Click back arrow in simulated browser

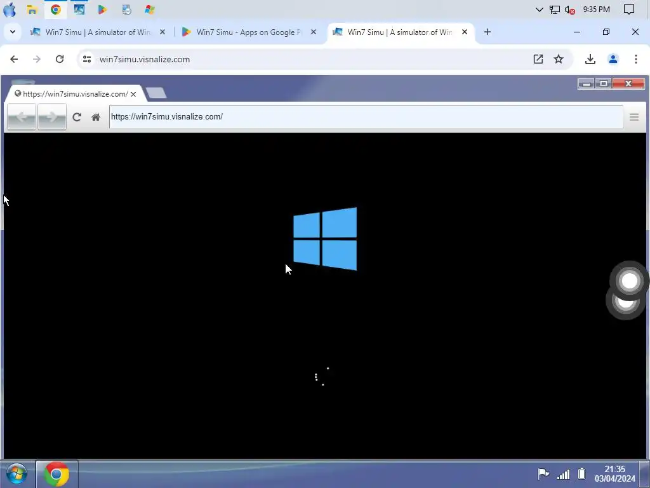tap(22, 117)
